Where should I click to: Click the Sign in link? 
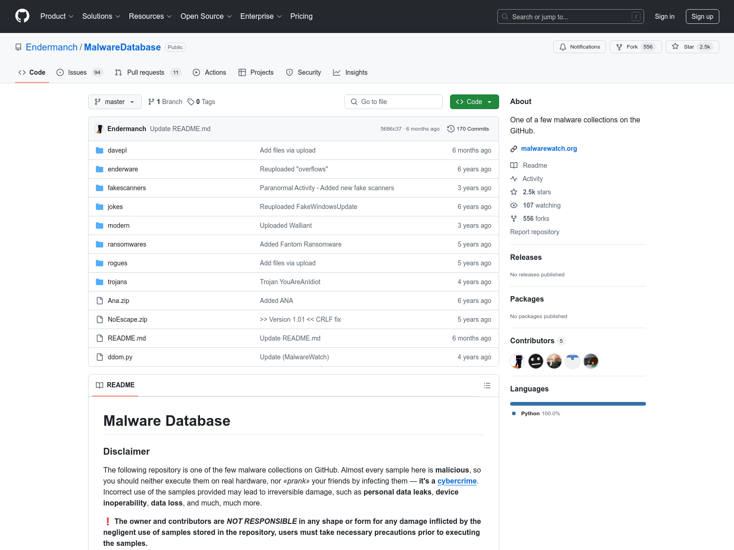[665, 16]
